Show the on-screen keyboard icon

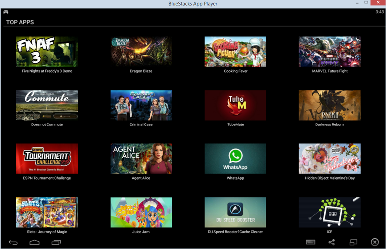[x=310, y=242]
